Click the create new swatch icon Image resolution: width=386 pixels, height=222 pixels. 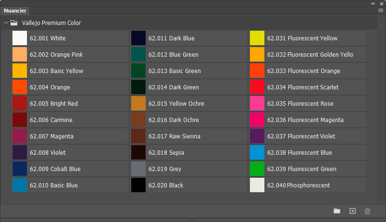click(x=352, y=211)
